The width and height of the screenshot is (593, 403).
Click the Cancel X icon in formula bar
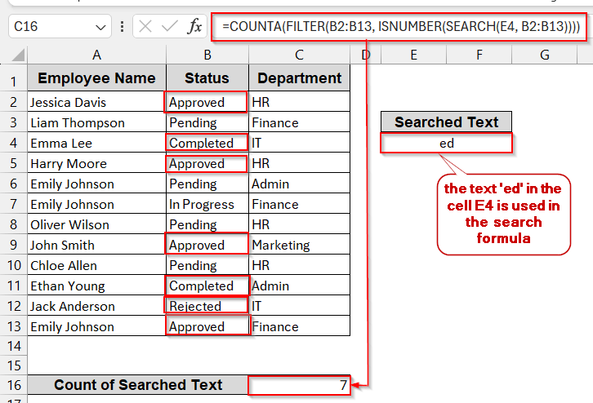(145, 27)
